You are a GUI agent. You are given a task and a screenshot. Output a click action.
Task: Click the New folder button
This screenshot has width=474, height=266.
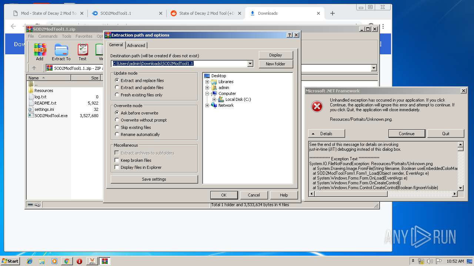(276, 64)
